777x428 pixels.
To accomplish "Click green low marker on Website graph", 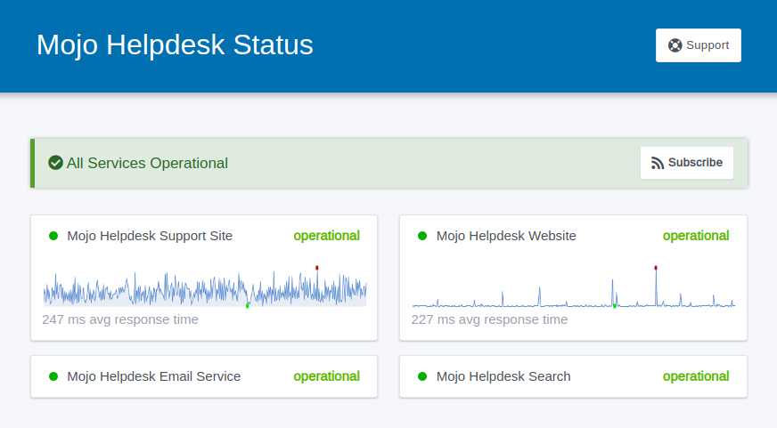I will click(x=615, y=306).
